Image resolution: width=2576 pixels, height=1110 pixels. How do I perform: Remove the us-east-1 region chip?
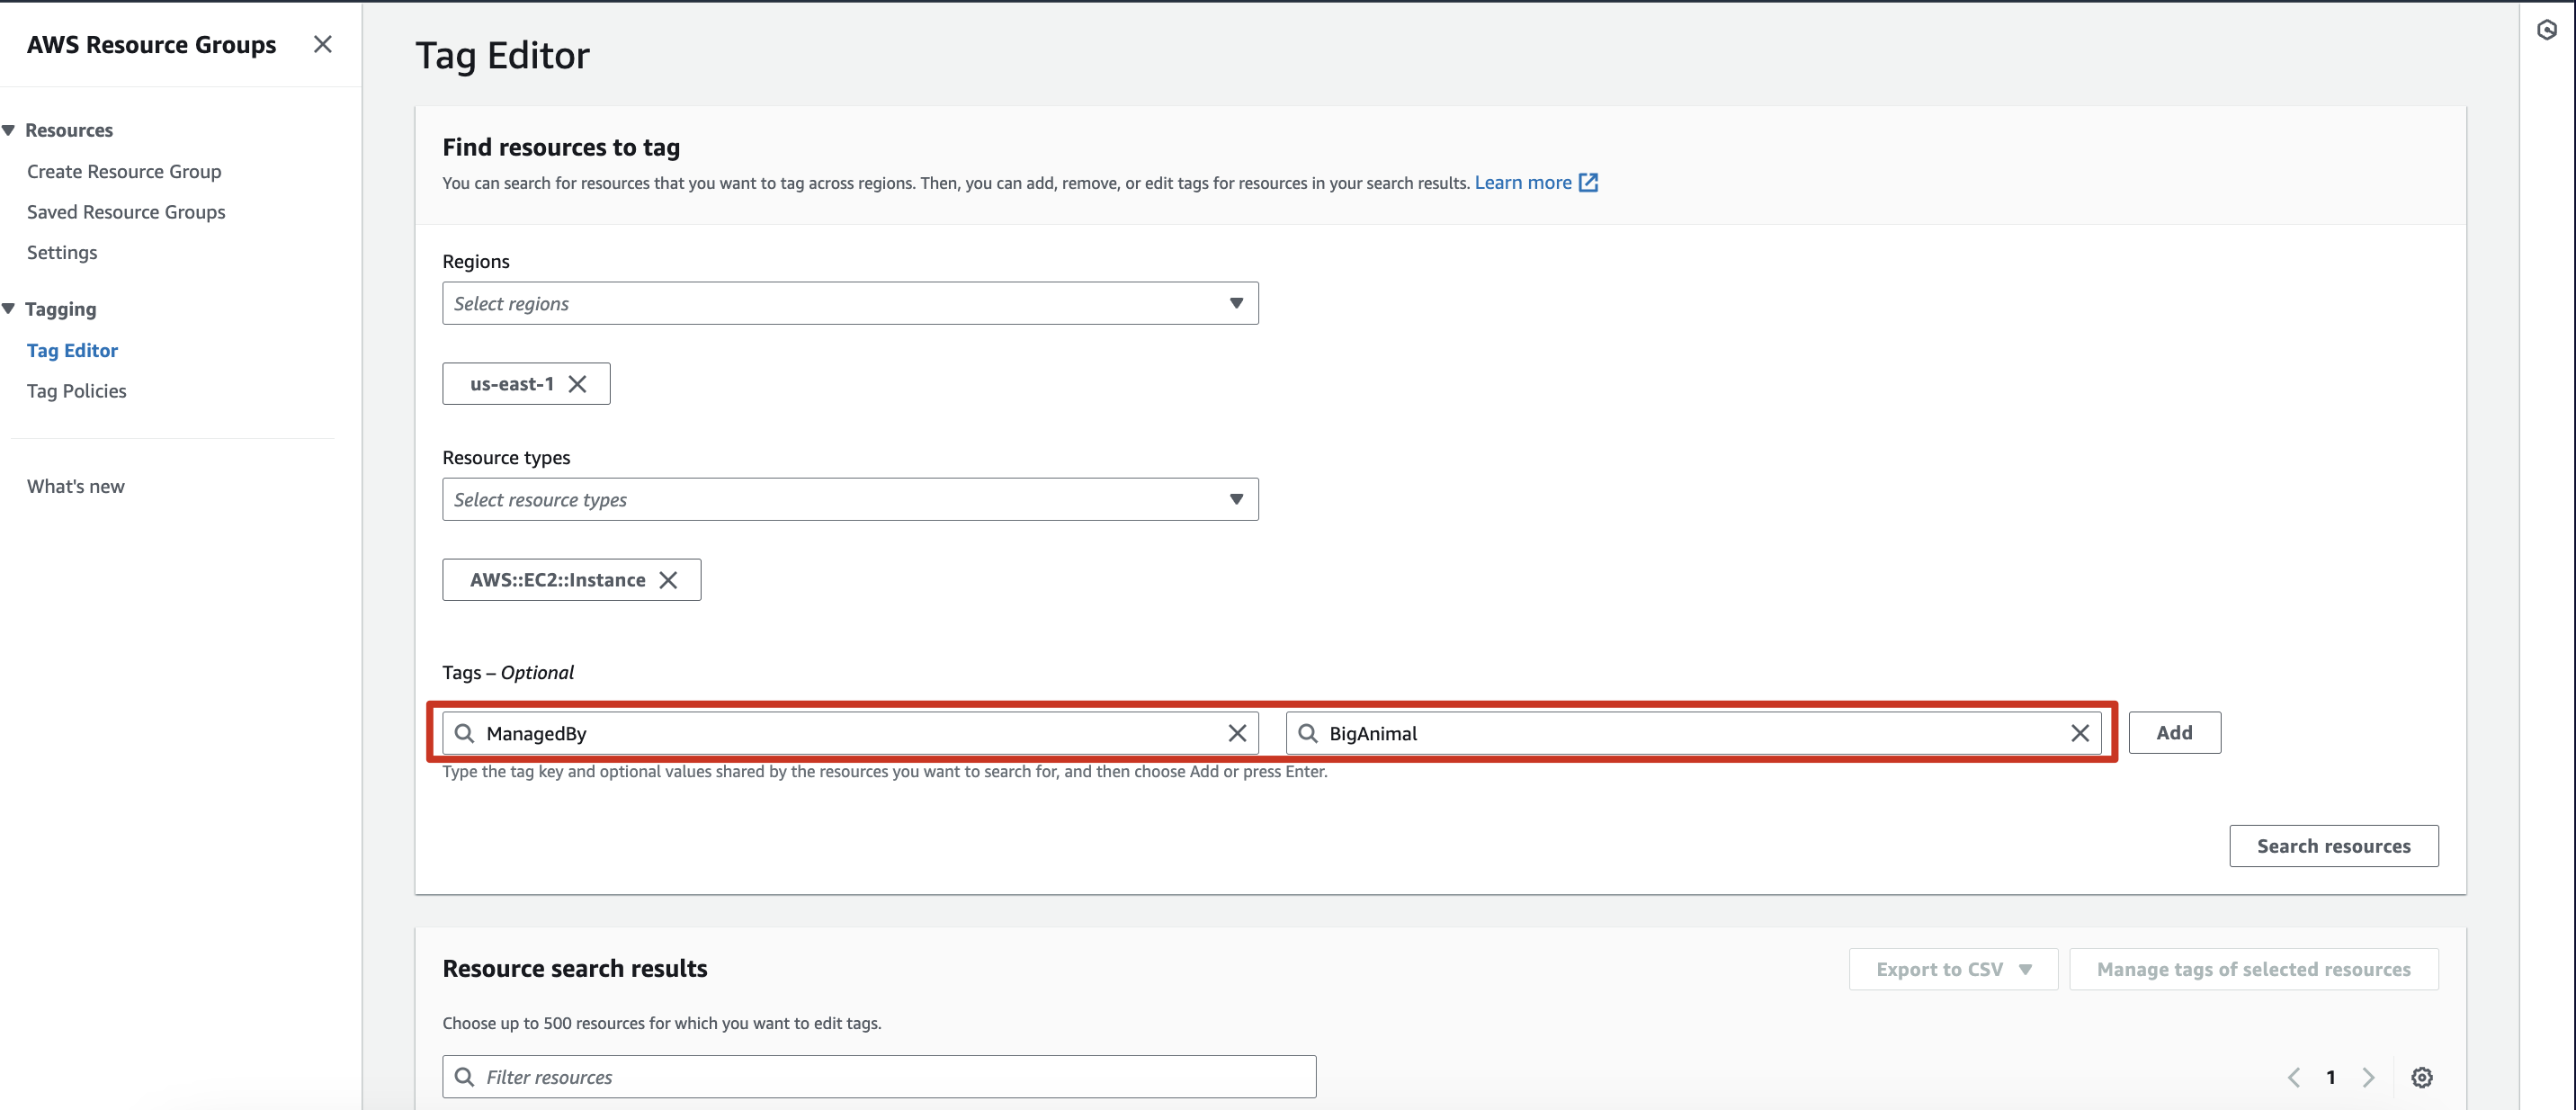(577, 384)
